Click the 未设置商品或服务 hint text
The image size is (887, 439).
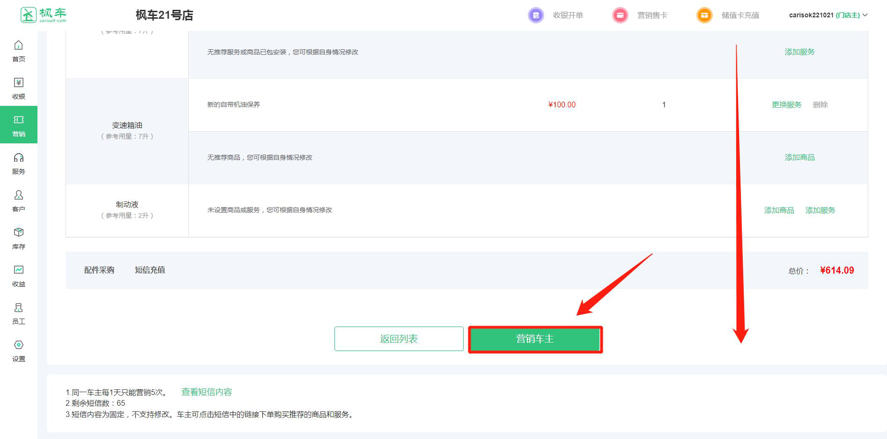(x=270, y=210)
